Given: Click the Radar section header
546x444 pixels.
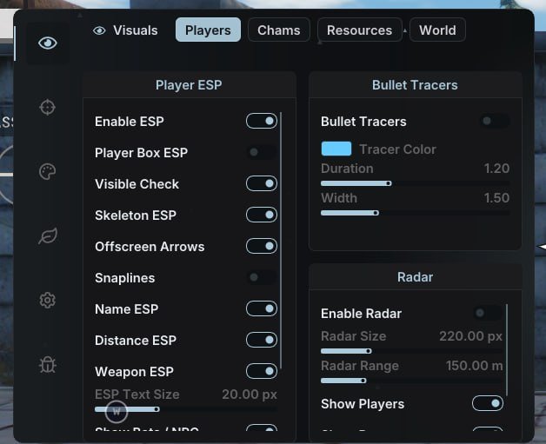Looking at the screenshot, I should pyautogui.click(x=415, y=277).
